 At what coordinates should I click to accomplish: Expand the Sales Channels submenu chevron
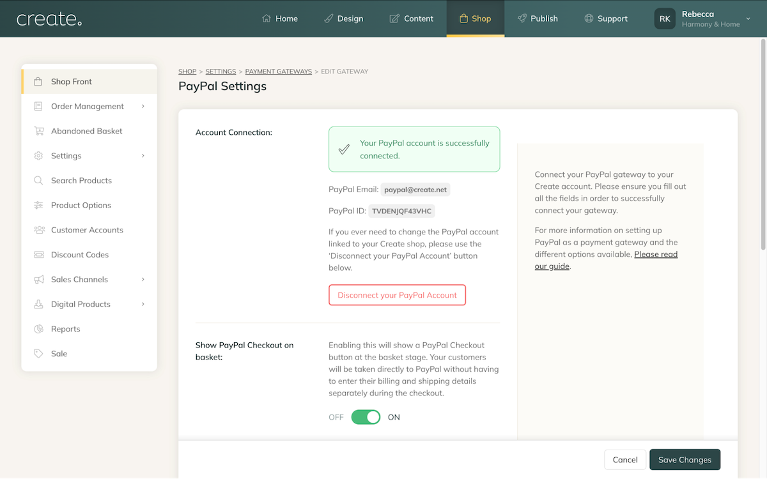point(143,280)
